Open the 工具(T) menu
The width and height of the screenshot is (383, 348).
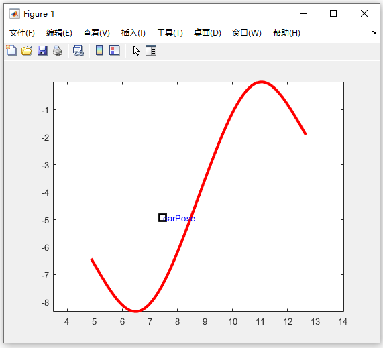pyautogui.click(x=170, y=33)
